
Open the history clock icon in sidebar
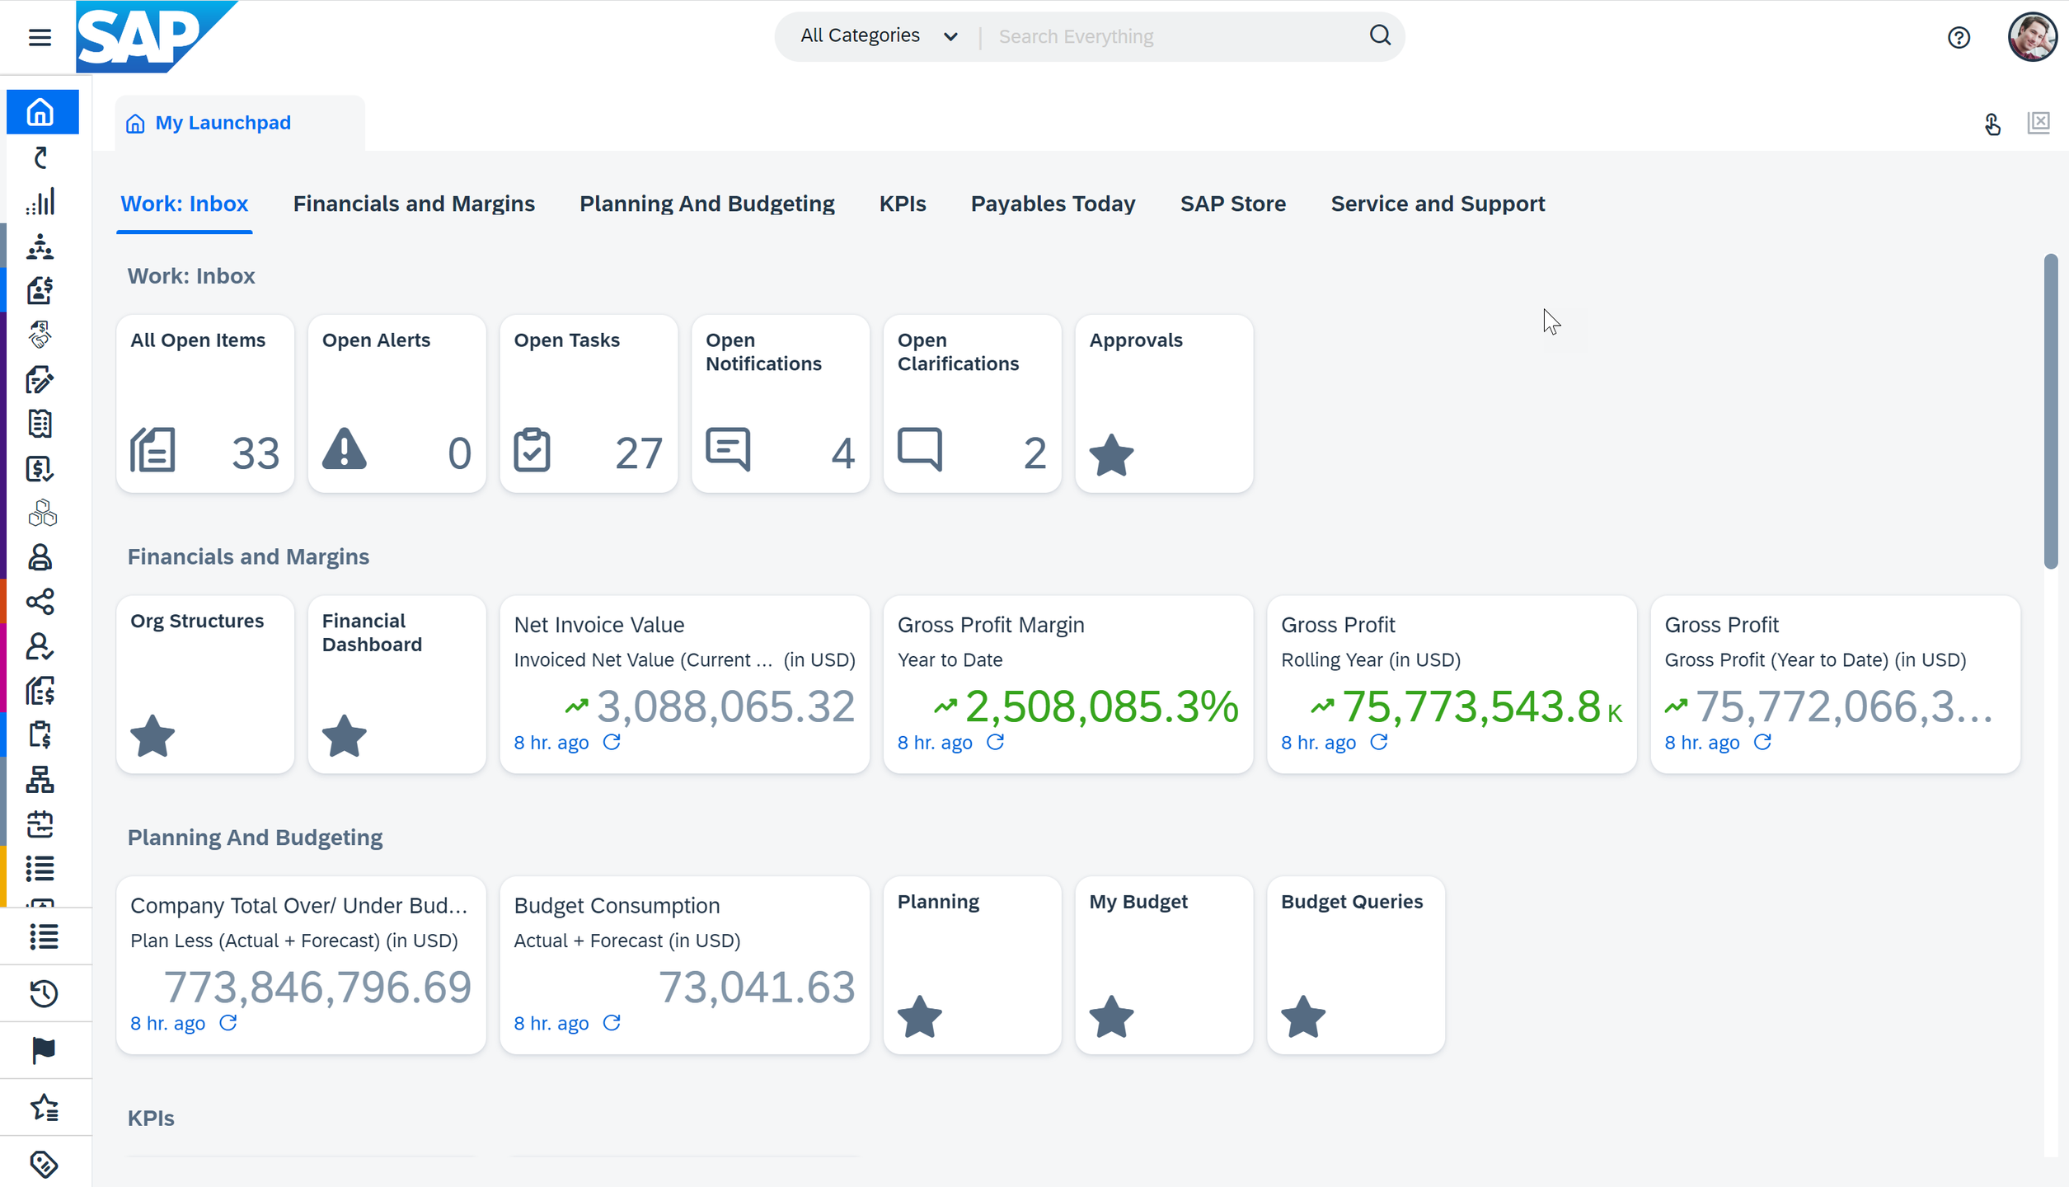(x=43, y=993)
